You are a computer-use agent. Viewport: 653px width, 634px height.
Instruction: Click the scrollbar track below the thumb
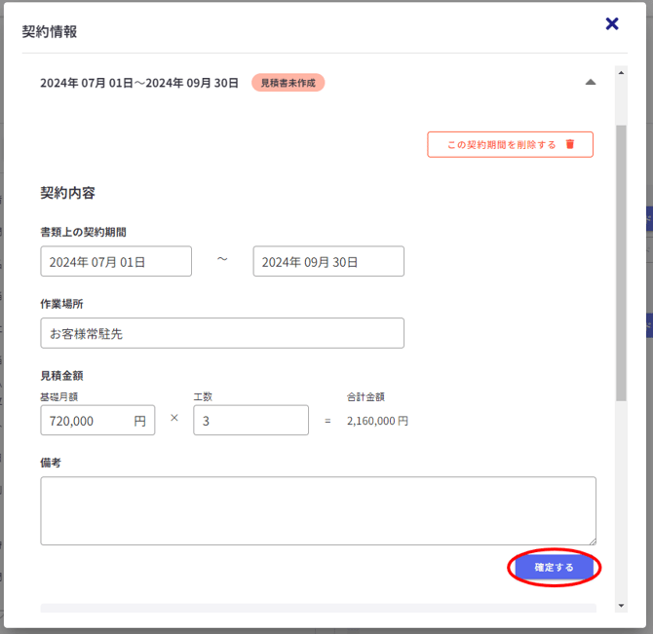click(x=622, y=497)
